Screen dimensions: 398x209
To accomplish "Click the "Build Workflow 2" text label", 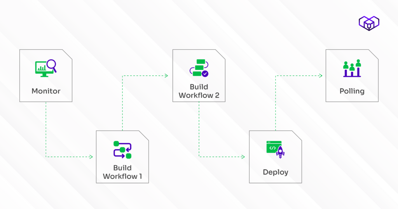I will pyautogui.click(x=199, y=91).
